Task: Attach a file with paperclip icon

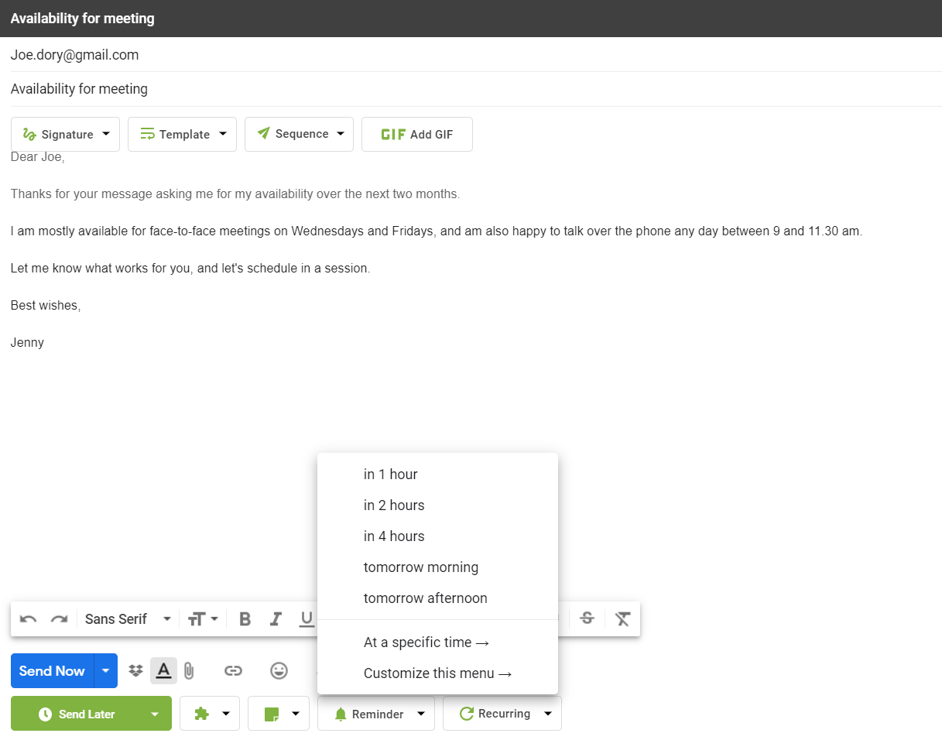Action: pos(189,671)
